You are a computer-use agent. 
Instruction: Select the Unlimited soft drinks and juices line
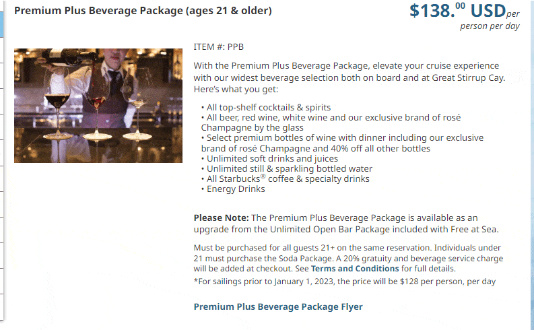coord(269,158)
